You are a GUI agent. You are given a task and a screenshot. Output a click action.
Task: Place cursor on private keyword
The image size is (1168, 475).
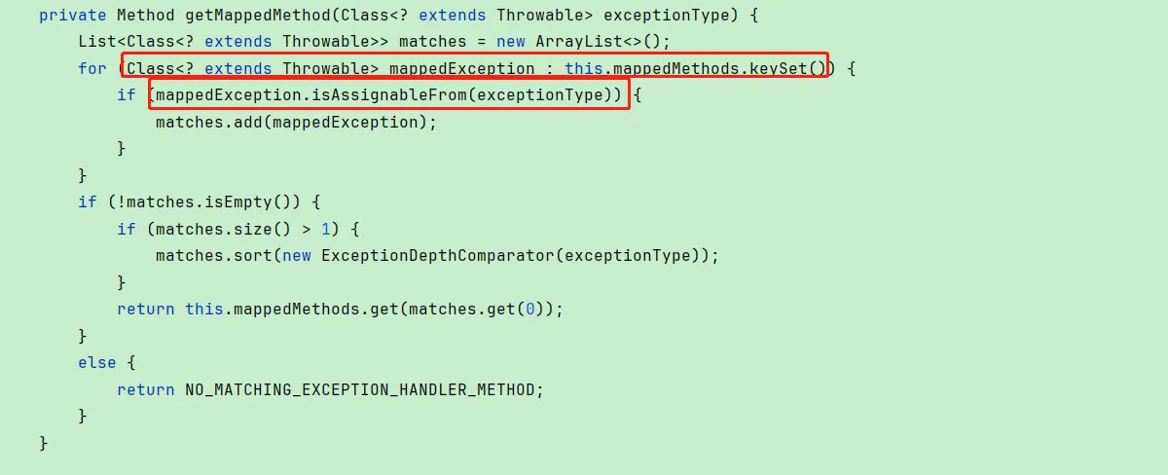(73, 16)
